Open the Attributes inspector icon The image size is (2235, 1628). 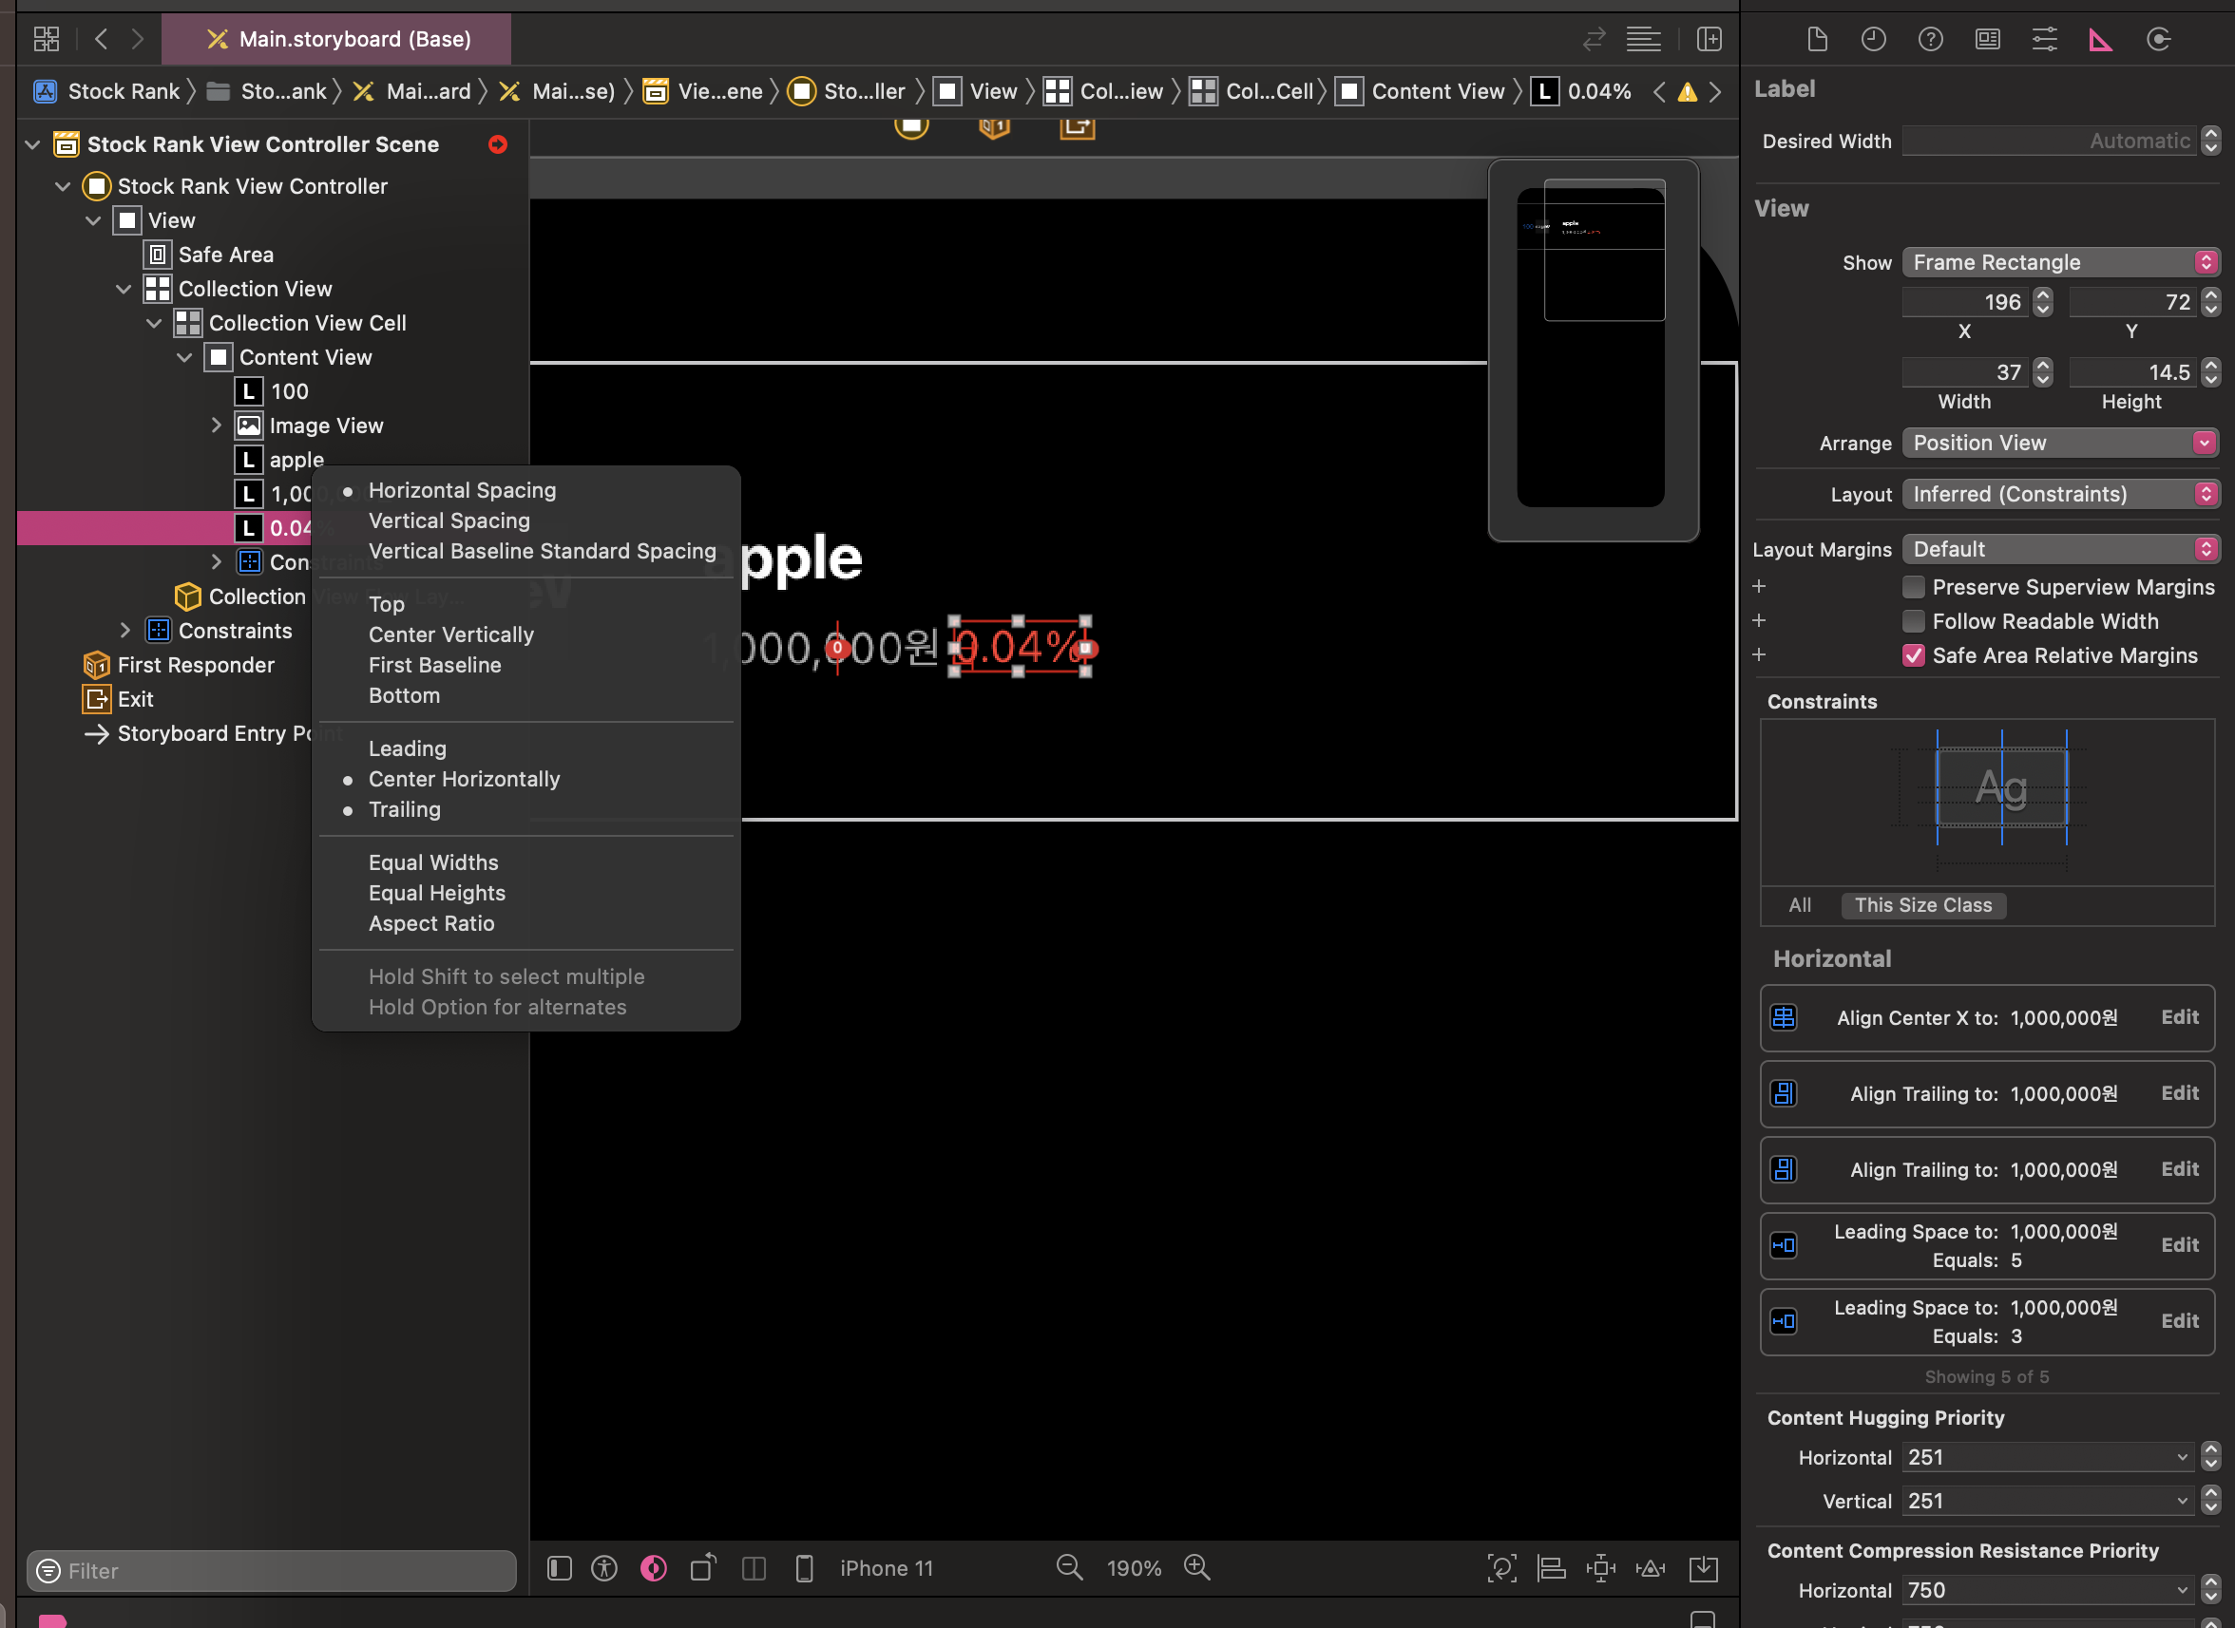pyautogui.click(x=2044, y=40)
